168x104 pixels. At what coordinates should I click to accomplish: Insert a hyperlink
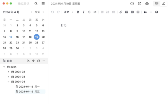point(121,12)
